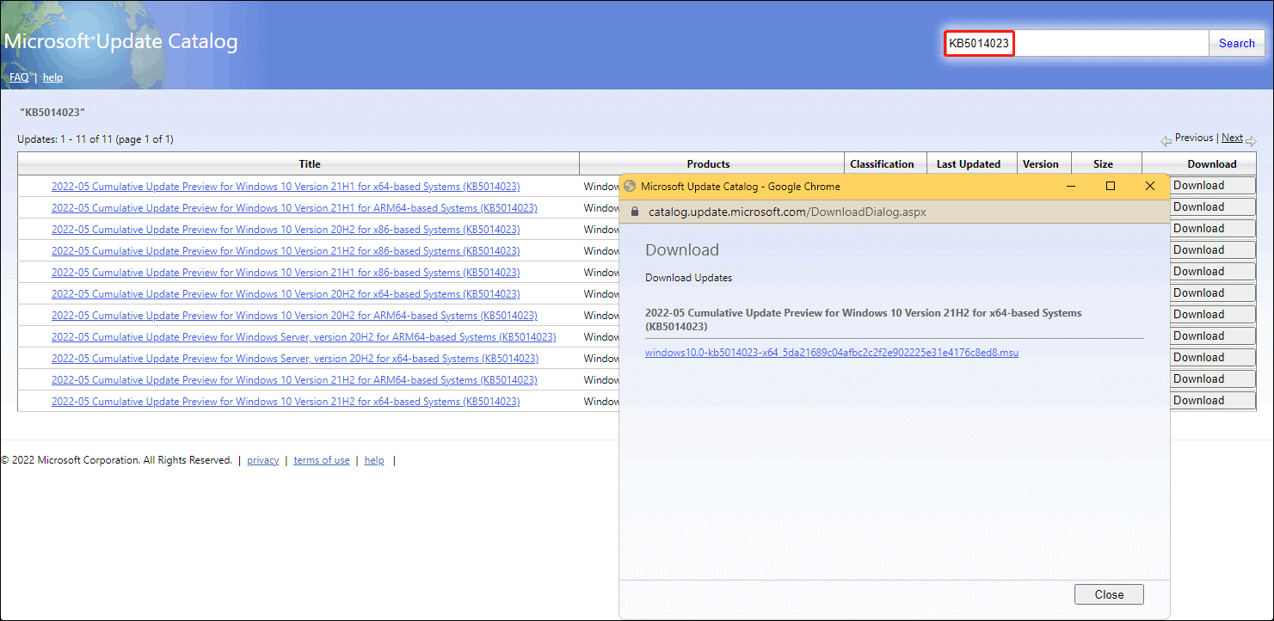Image resolution: width=1274 pixels, height=621 pixels.
Task: Open the FAQ link
Action: click(19, 77)
